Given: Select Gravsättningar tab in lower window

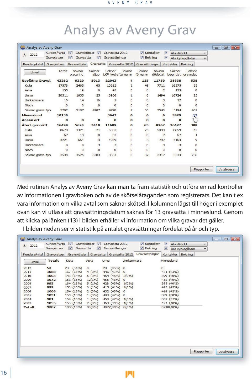Looking at the screenshot, I should coord(148,254).
